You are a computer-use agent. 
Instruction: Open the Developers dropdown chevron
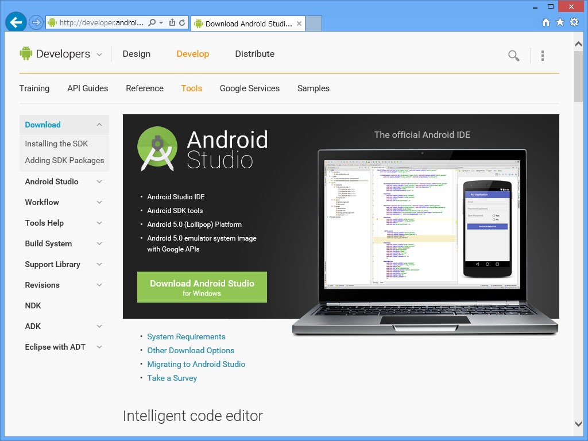coord(99,55)
